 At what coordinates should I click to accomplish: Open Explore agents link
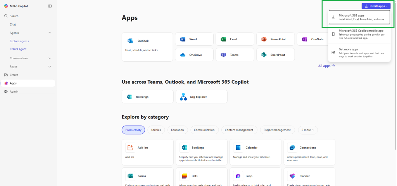(19, 41)
